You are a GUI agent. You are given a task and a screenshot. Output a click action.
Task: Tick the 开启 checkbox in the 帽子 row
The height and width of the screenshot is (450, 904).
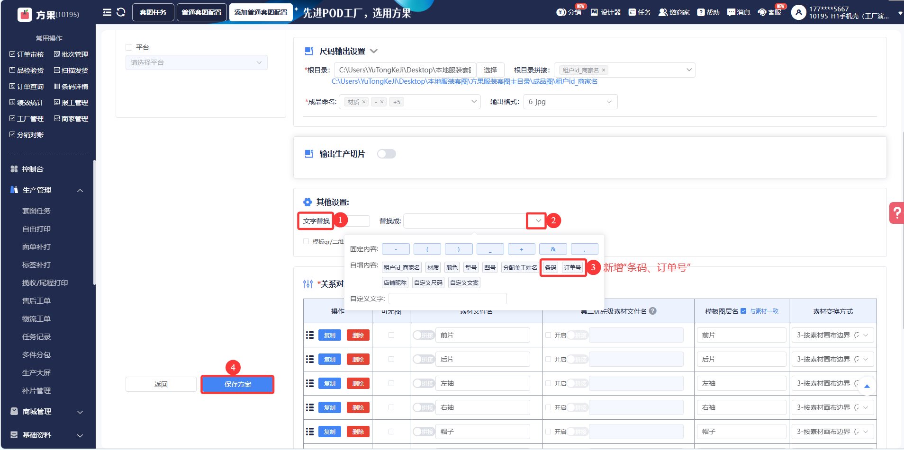(548, 432)
